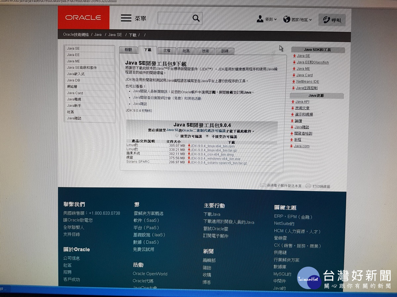Viewport: 397px width, 297px height.
Task: Open Oracle技術網絡 breadcrumb link
Action: (x=76, y=34)
